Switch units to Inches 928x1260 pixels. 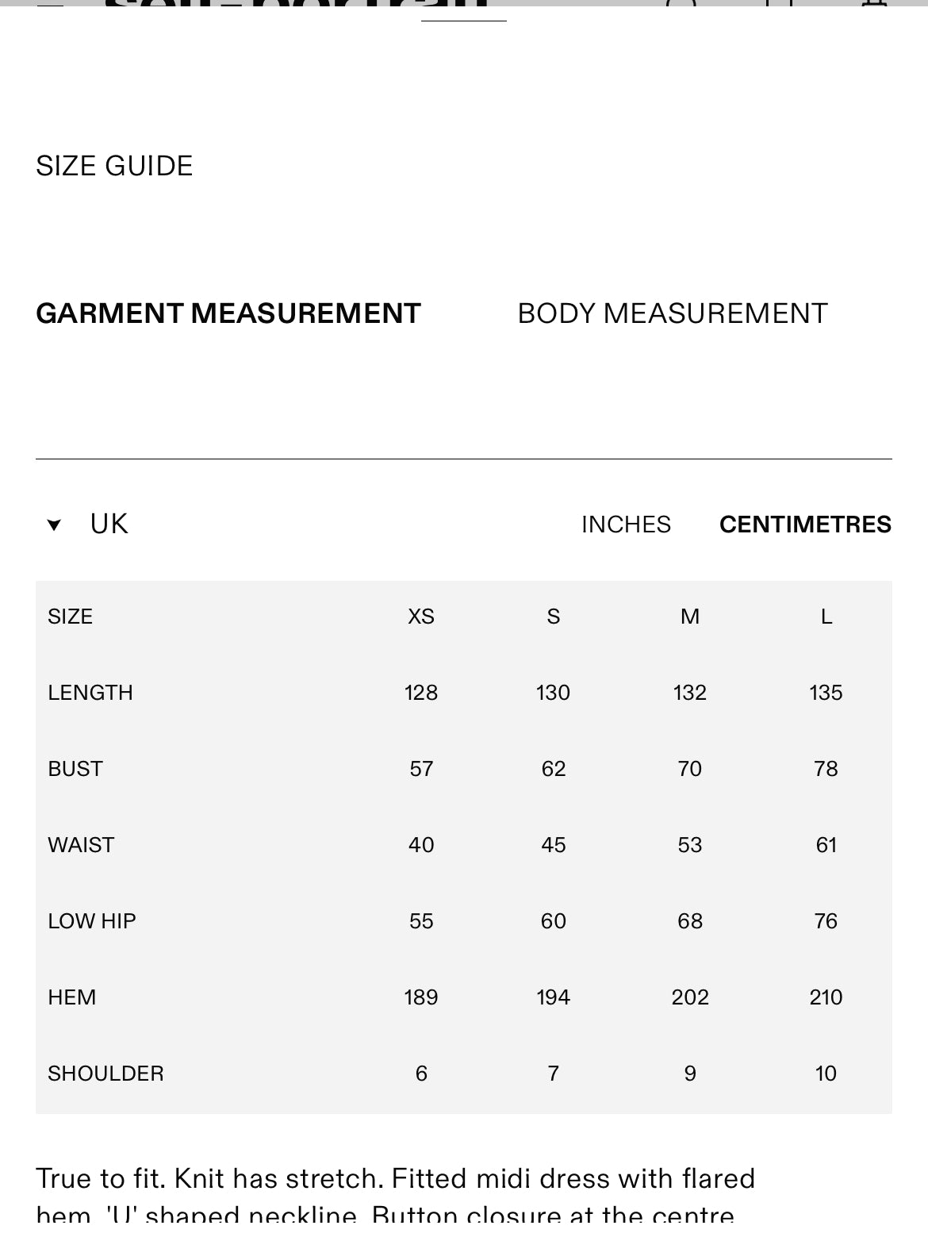[626, 524]
